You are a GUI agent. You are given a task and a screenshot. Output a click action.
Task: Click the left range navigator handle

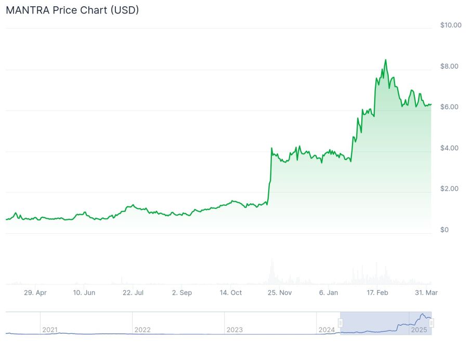341,323
